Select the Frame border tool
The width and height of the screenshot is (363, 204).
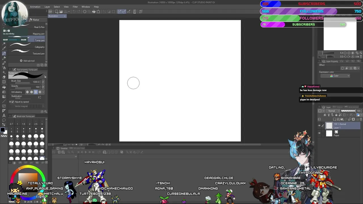coord(4,106)
